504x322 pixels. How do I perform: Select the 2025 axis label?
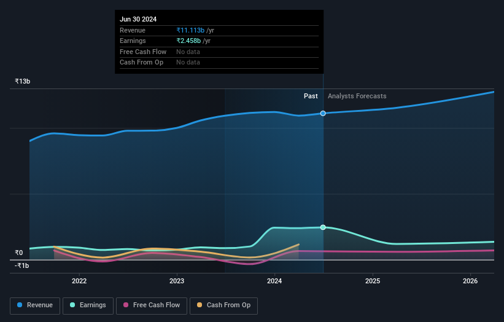373,281
